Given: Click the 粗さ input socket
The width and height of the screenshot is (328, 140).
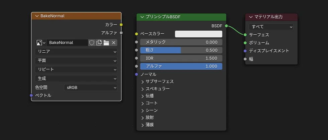Looking at the screenshot, I should pos(137,50).
